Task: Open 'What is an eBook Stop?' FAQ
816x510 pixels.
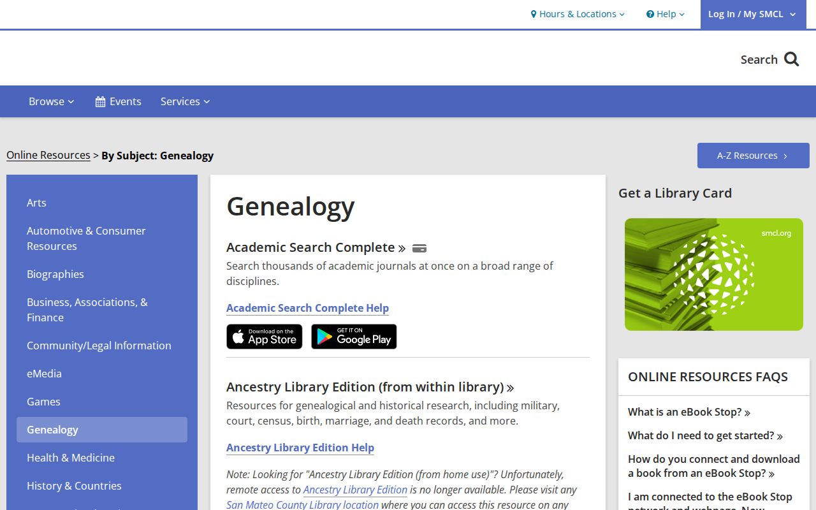Action: click(688, 412)
